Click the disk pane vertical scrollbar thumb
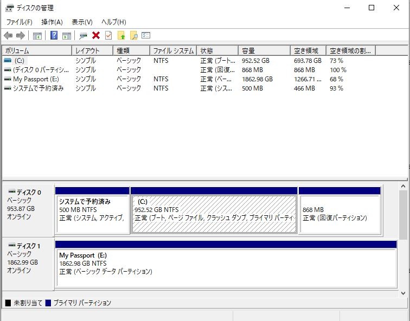The width and height of the screenshot is (410, 321). pos(403,215)
